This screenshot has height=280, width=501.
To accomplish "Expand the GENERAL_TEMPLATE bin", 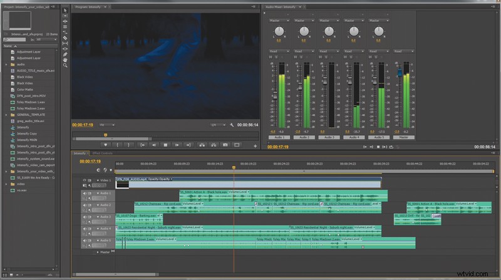I will (x=6, y=115).
